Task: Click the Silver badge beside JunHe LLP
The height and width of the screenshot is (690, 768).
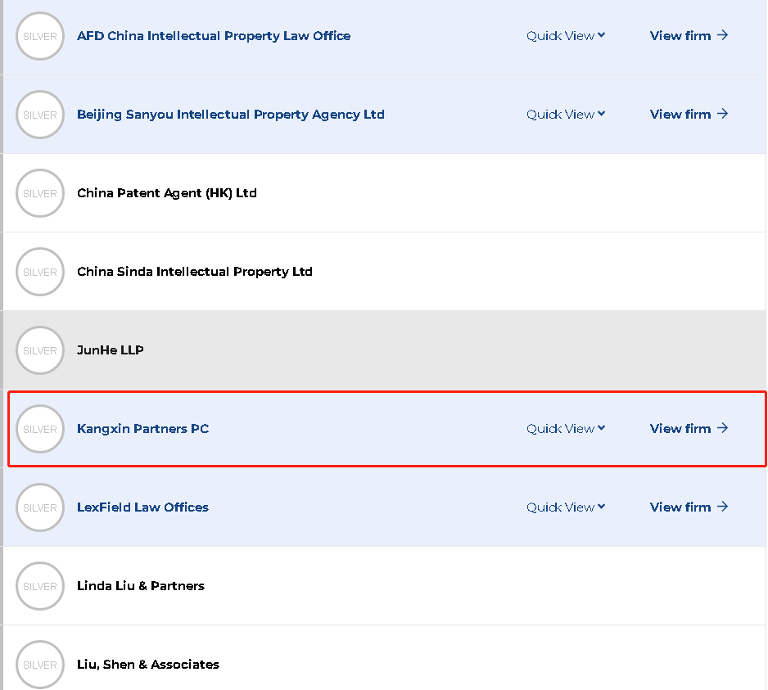Action: (40, 350)
